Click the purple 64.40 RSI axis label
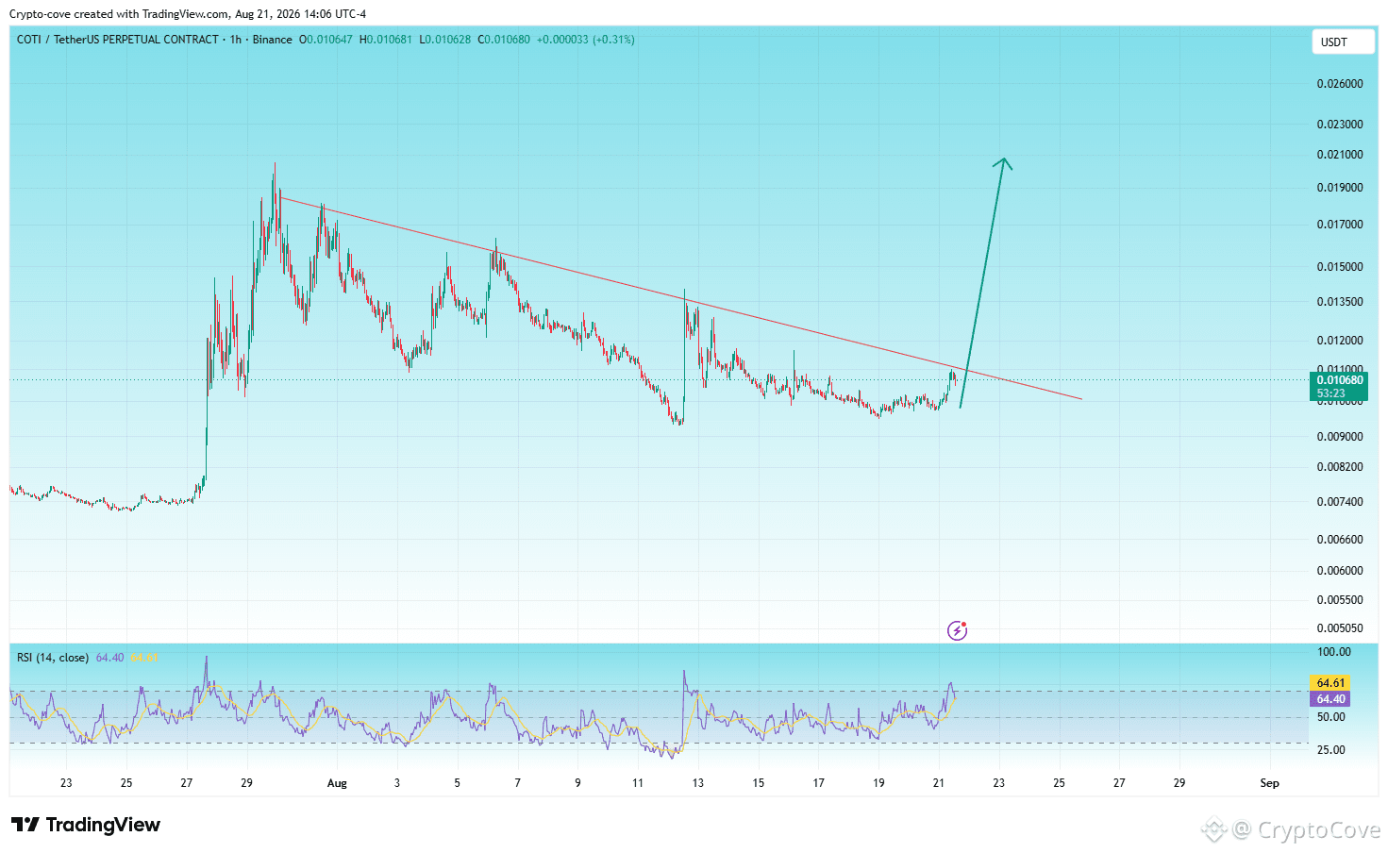Viewport: 1388px width, 853px height. pos(1330,699)
